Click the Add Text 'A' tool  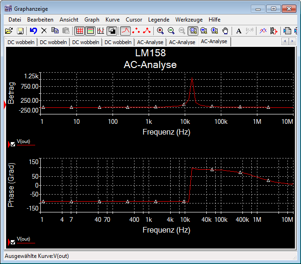coord(239,31)
